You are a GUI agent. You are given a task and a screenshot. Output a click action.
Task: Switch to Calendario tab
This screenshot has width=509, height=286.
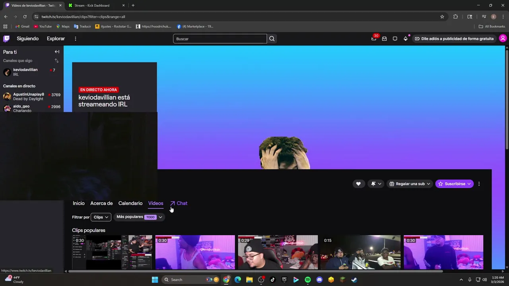coord(130,203)
